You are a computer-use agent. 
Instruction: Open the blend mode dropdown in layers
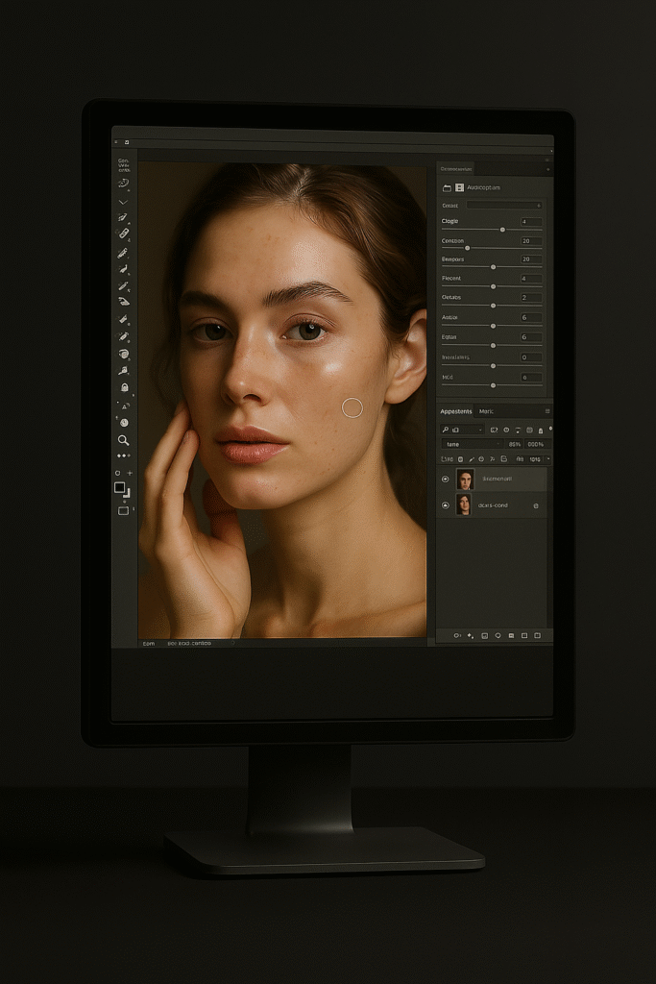471,444
